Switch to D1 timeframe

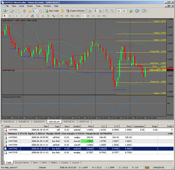tap(94, 16)
